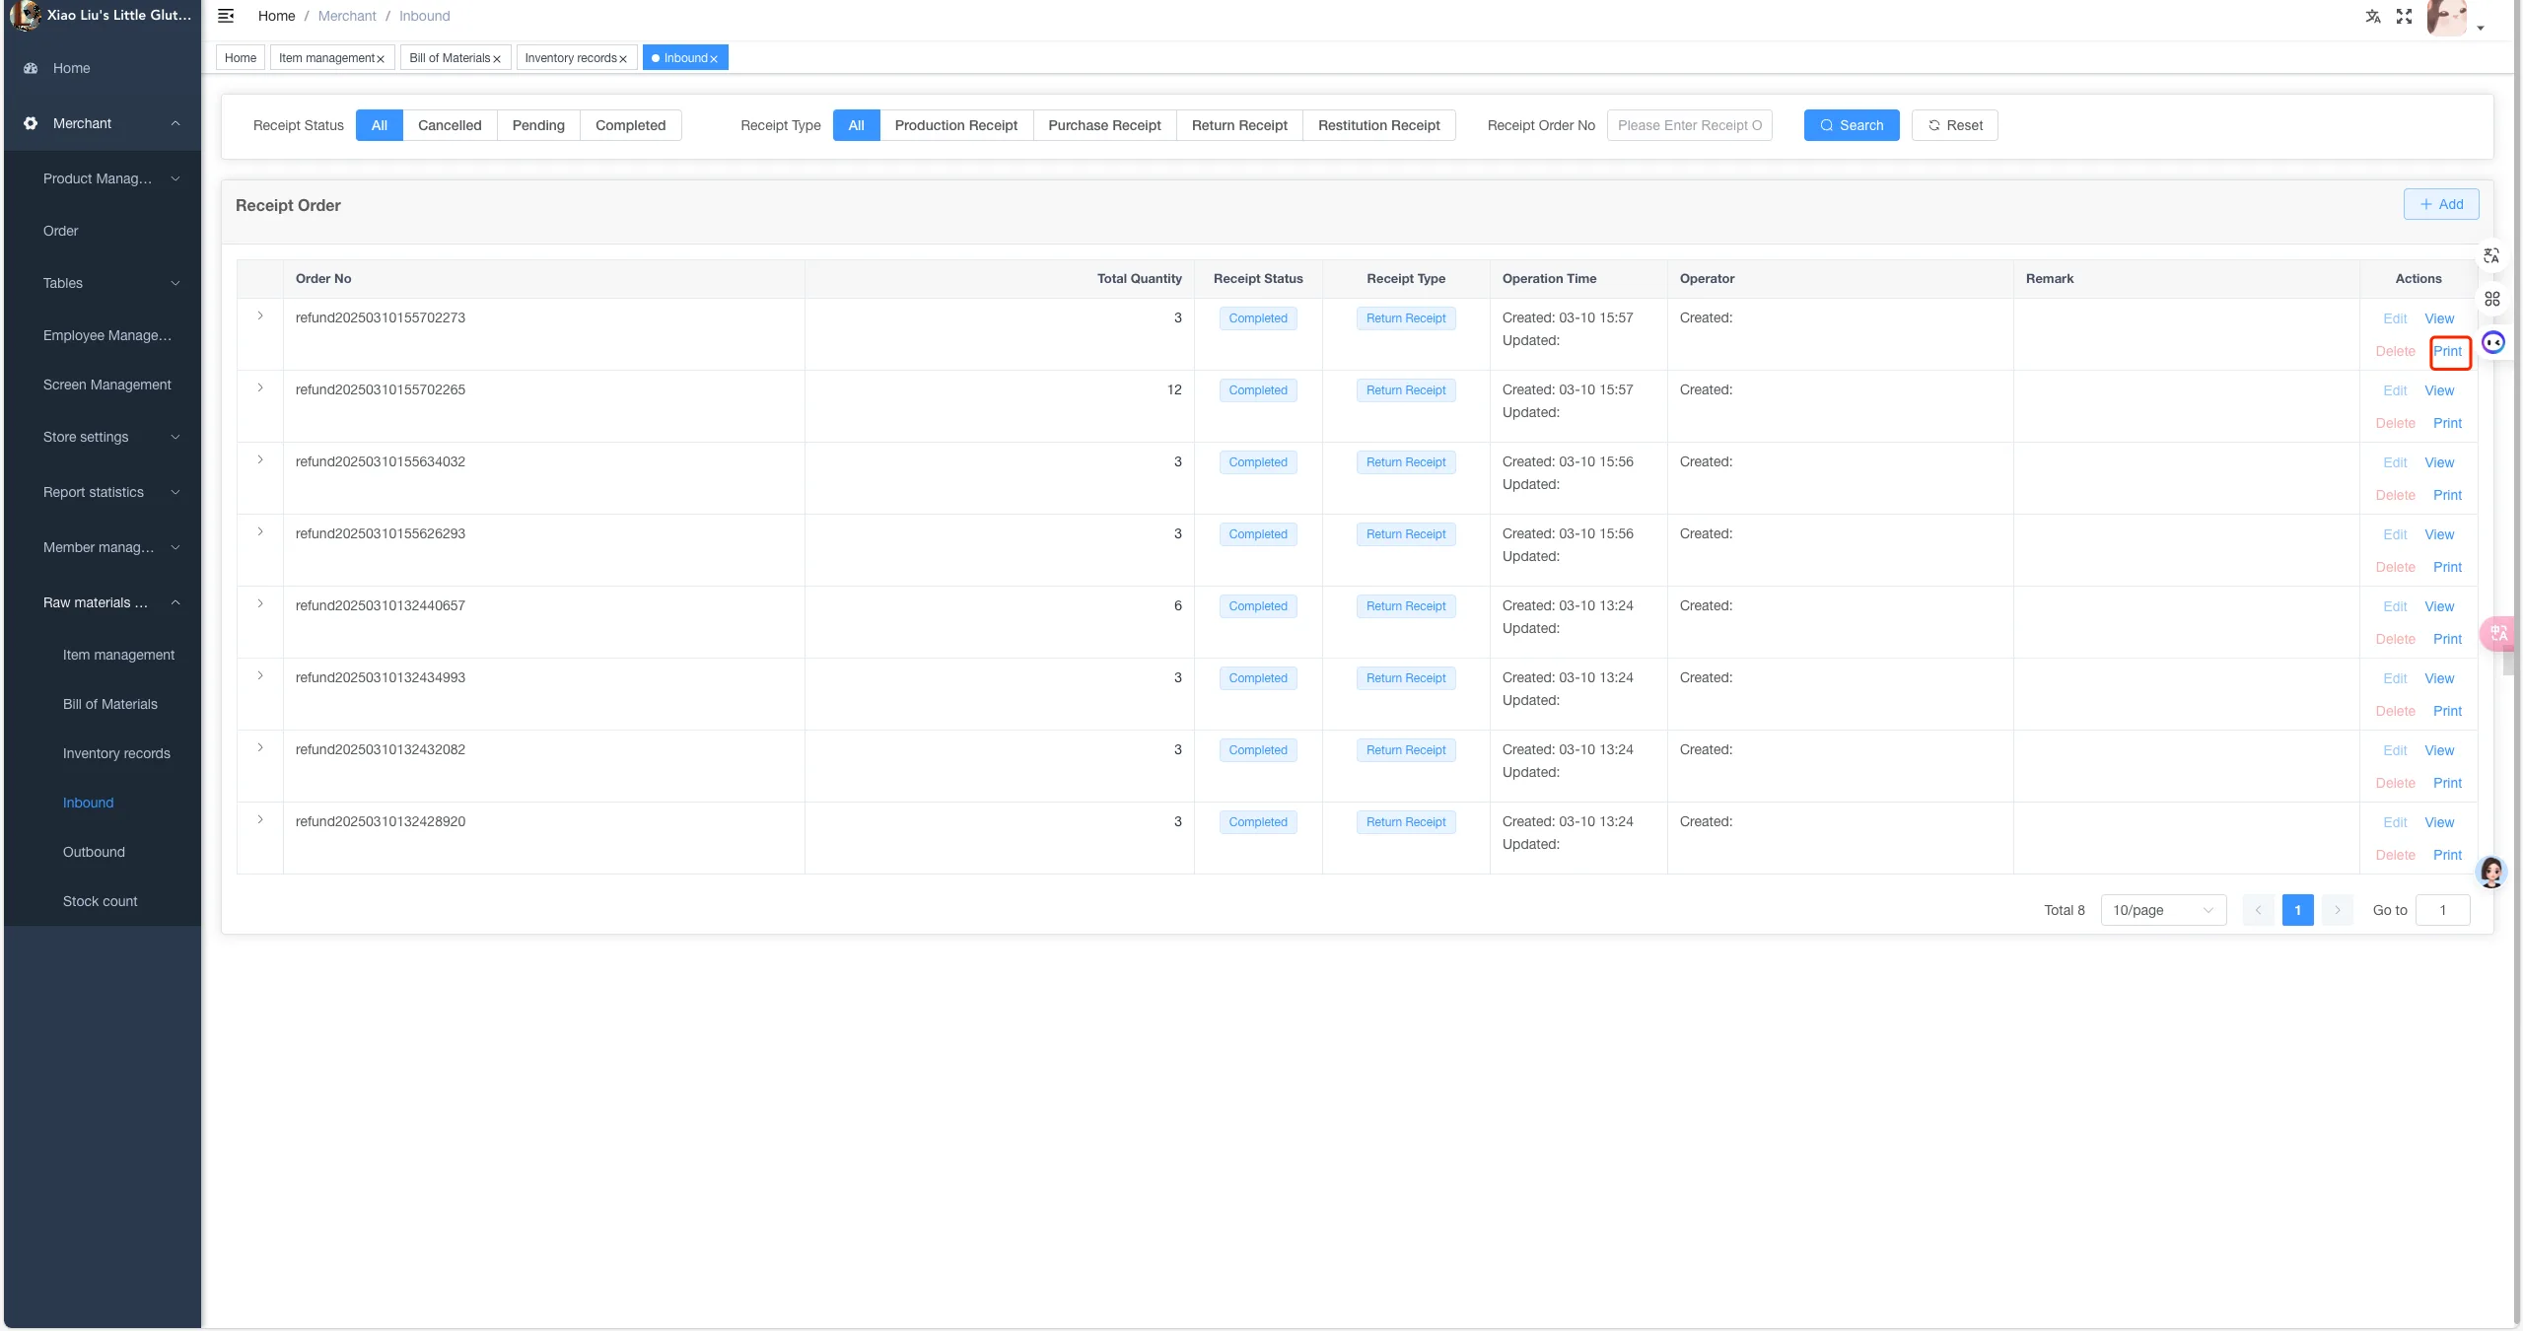Open the blue chat assistant bubble icon

pos(2493,343)
